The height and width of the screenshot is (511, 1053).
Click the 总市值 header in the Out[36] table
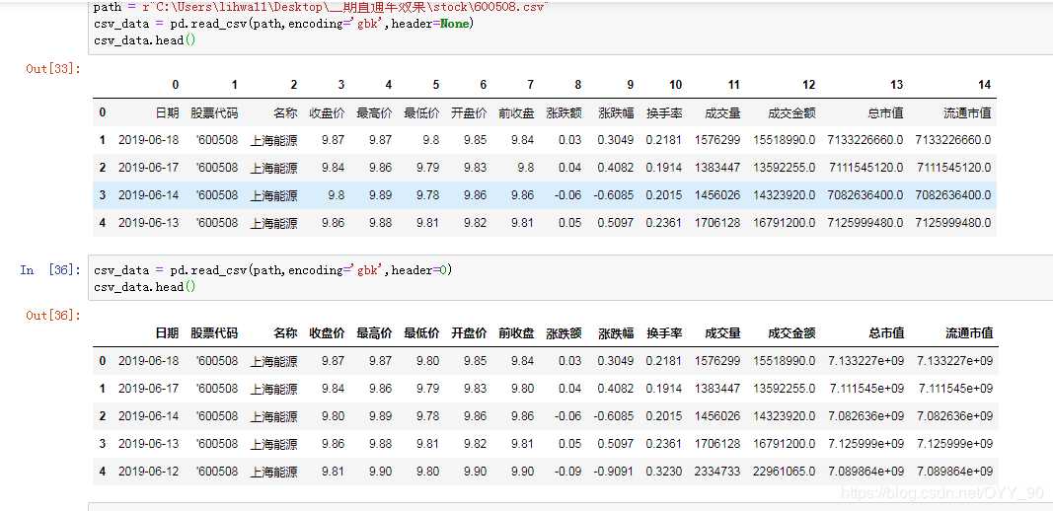click(x=886, y=332)
